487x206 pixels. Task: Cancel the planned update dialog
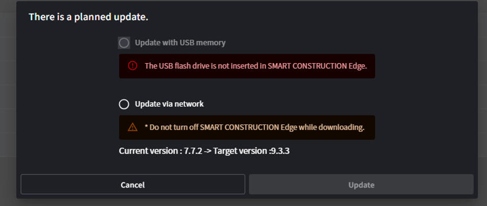[133, 185]
